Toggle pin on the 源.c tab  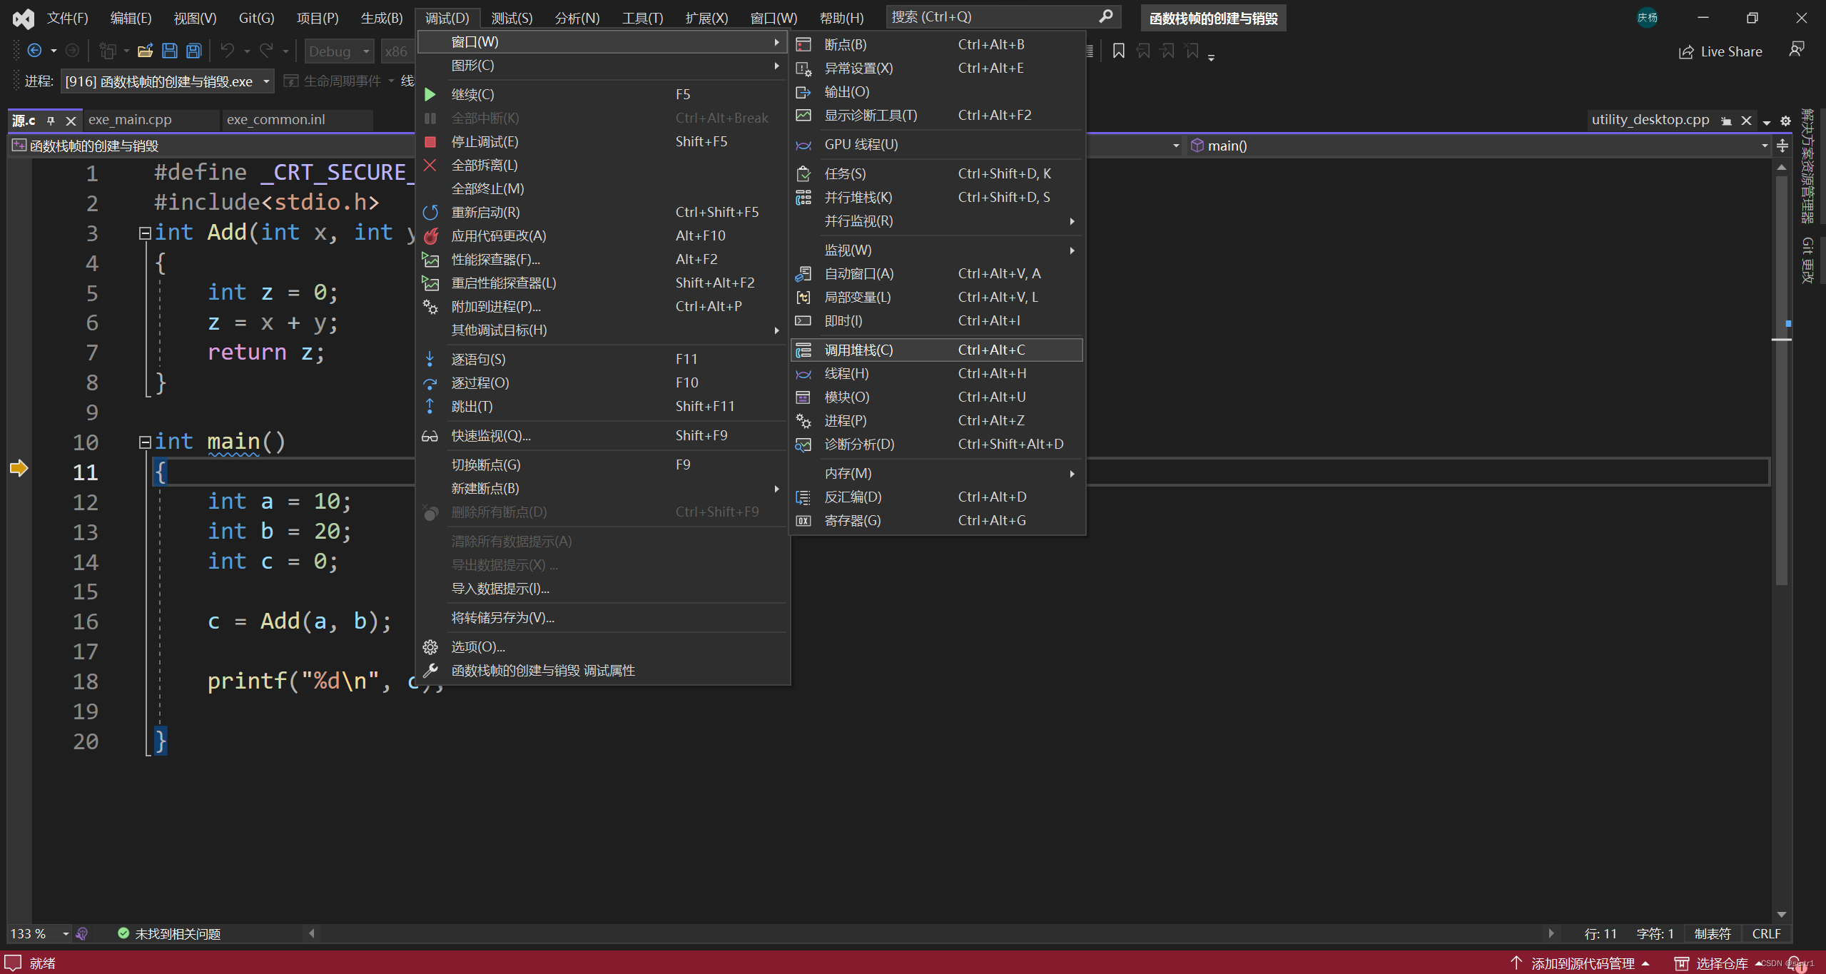click(x=51, y=120)
